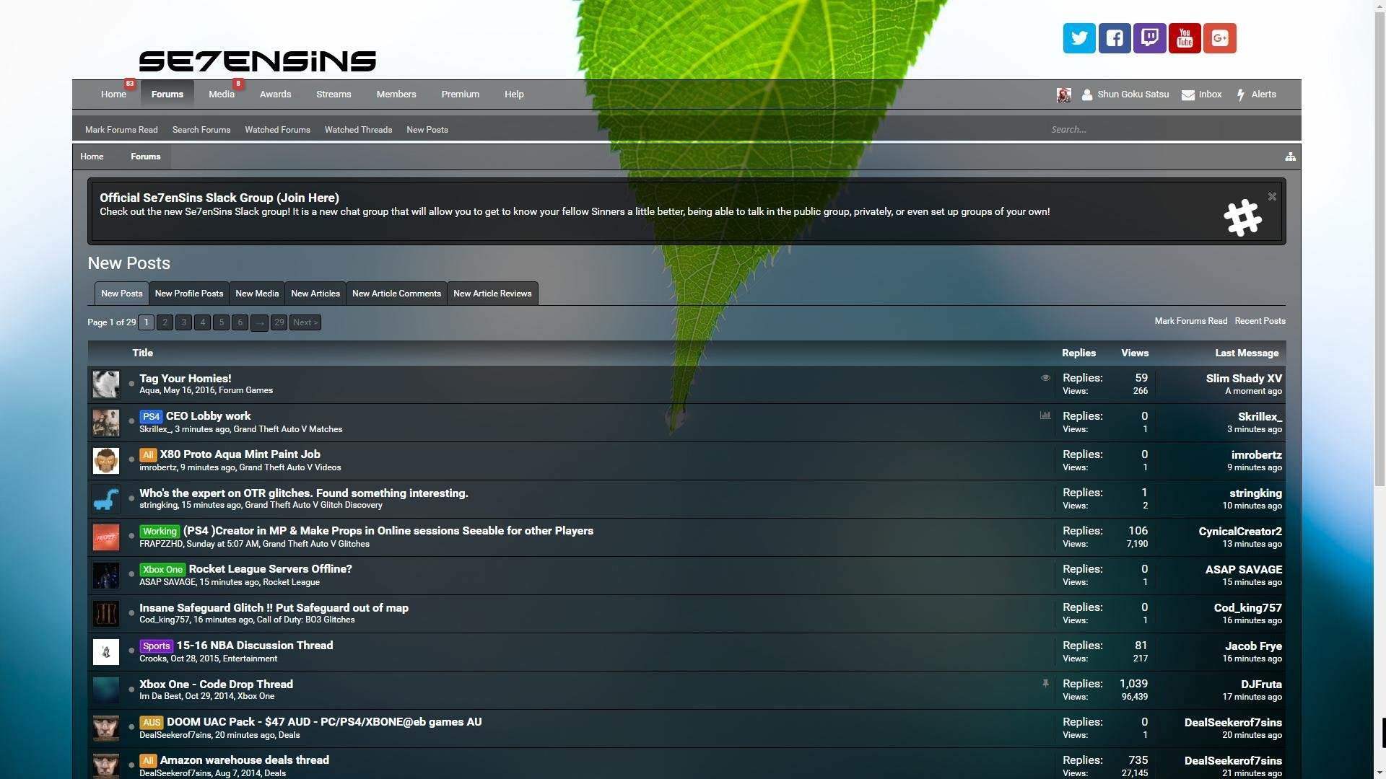1386x779 pixels.
Task: Go to page 5 of results
Action: pyautogui.click(x=222, y=322)
